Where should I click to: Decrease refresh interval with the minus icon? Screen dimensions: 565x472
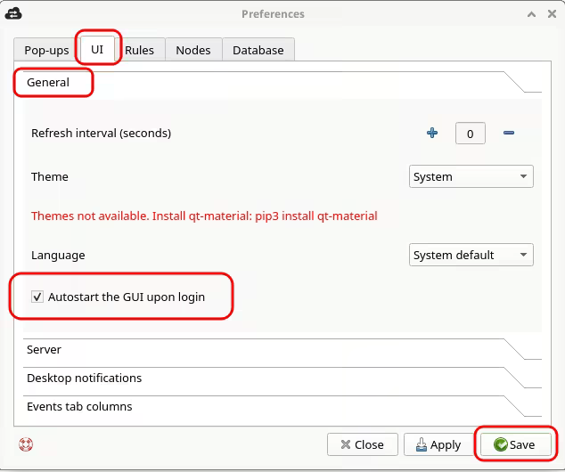[x=509, y=134]
